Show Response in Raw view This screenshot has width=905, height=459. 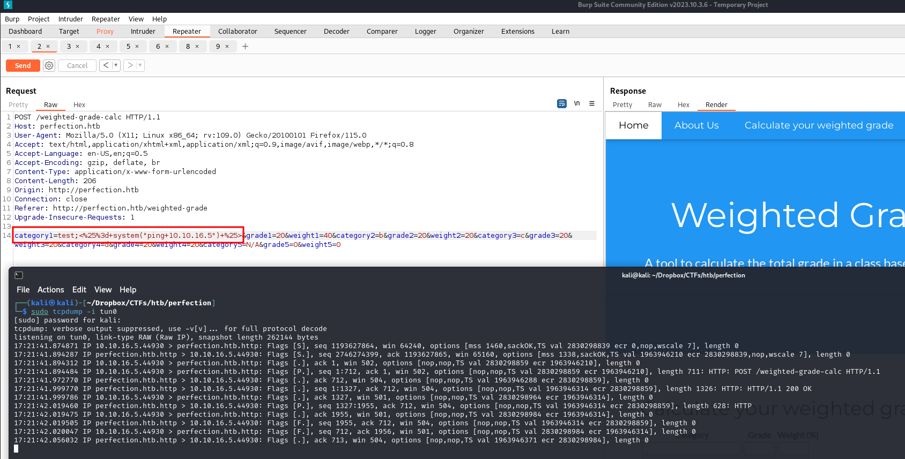(x=655, y=105)
